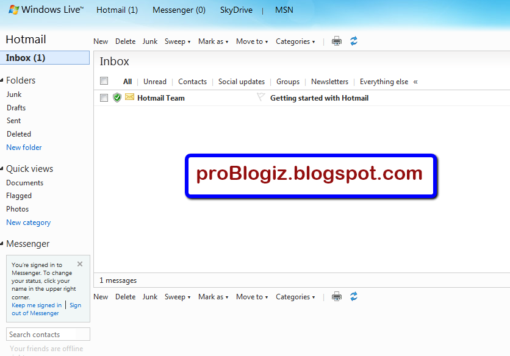Select the Groups filter tab
The width and height of the screenshot is (510, 356).
point(288,82)
